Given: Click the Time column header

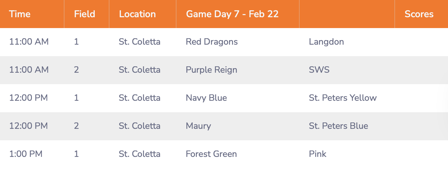Looking at the screenshot, I should tap(20, 14).
